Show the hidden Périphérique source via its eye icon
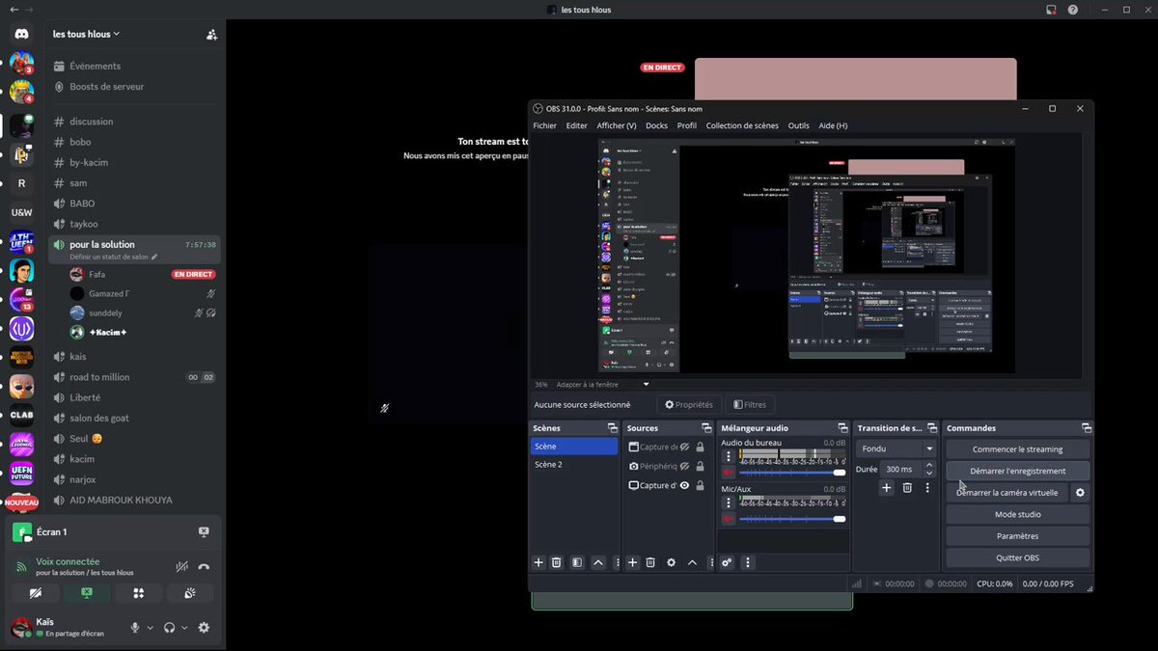This screenshot has height=651, width=1158. pos(684,467)
